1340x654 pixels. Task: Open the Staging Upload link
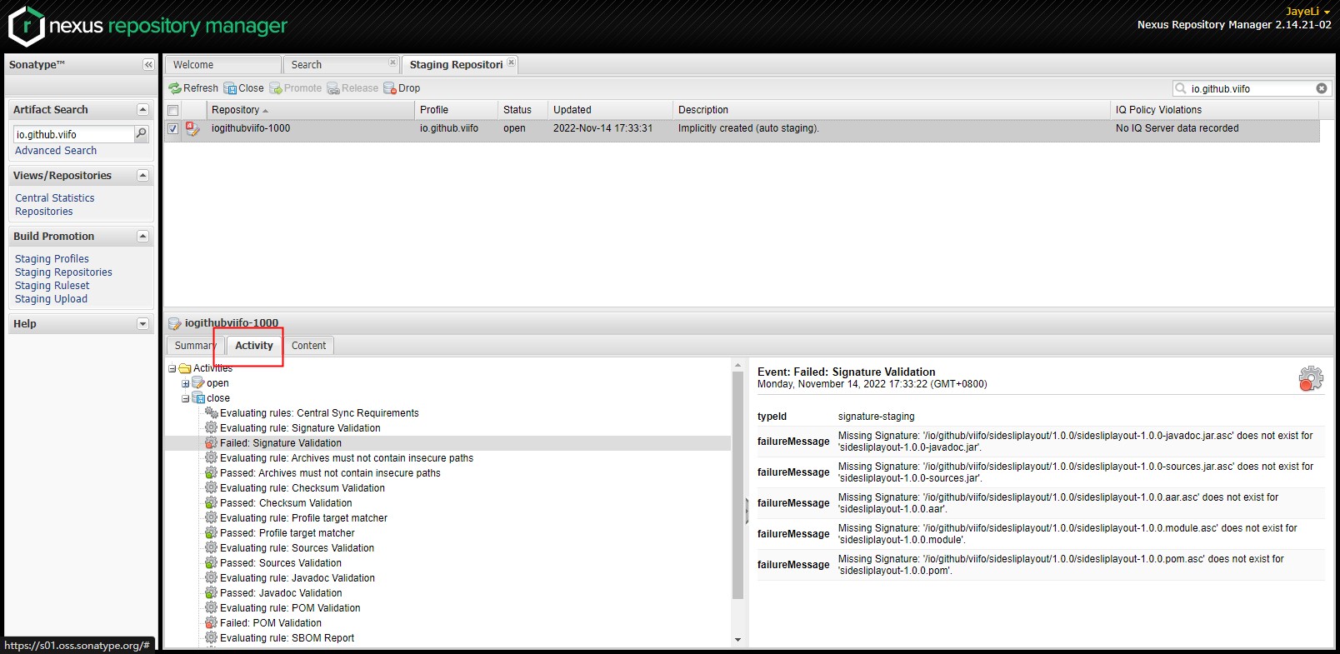[51, 299]
